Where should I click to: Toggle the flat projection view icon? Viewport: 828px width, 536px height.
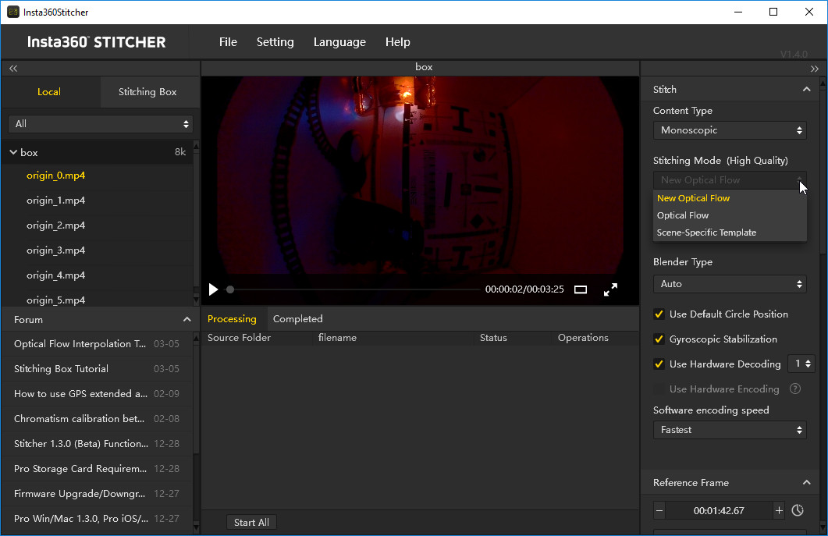click(x=580, y=289)
